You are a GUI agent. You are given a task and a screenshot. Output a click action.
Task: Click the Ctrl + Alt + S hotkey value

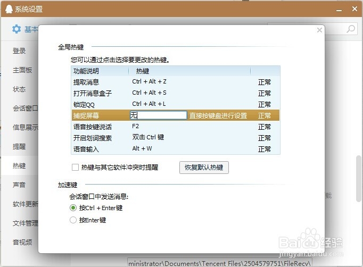[149, 93]
